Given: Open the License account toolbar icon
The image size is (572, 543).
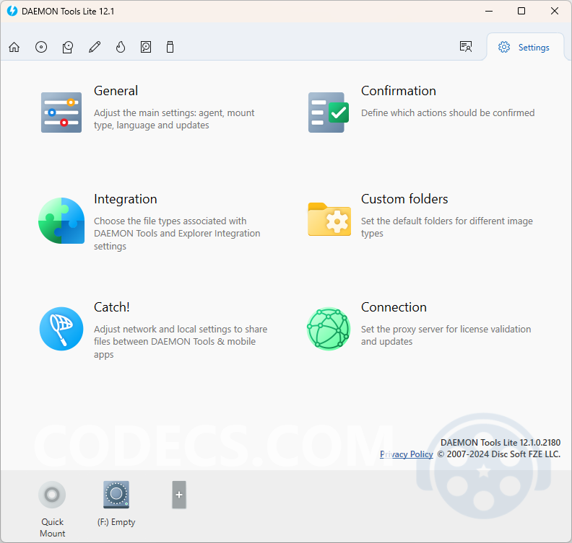Looking at the screenshot, I should [x=466, y=47].
